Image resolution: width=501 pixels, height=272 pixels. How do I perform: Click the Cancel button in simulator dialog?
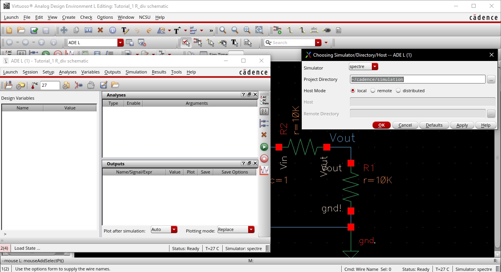405,125
